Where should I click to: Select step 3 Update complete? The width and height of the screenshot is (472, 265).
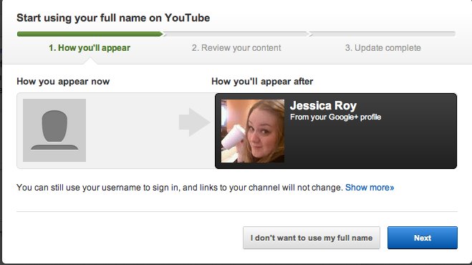click(383, 48)
